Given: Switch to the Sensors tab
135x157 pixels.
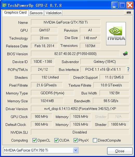Looking at the screenshot, I should tap(36, 13).
